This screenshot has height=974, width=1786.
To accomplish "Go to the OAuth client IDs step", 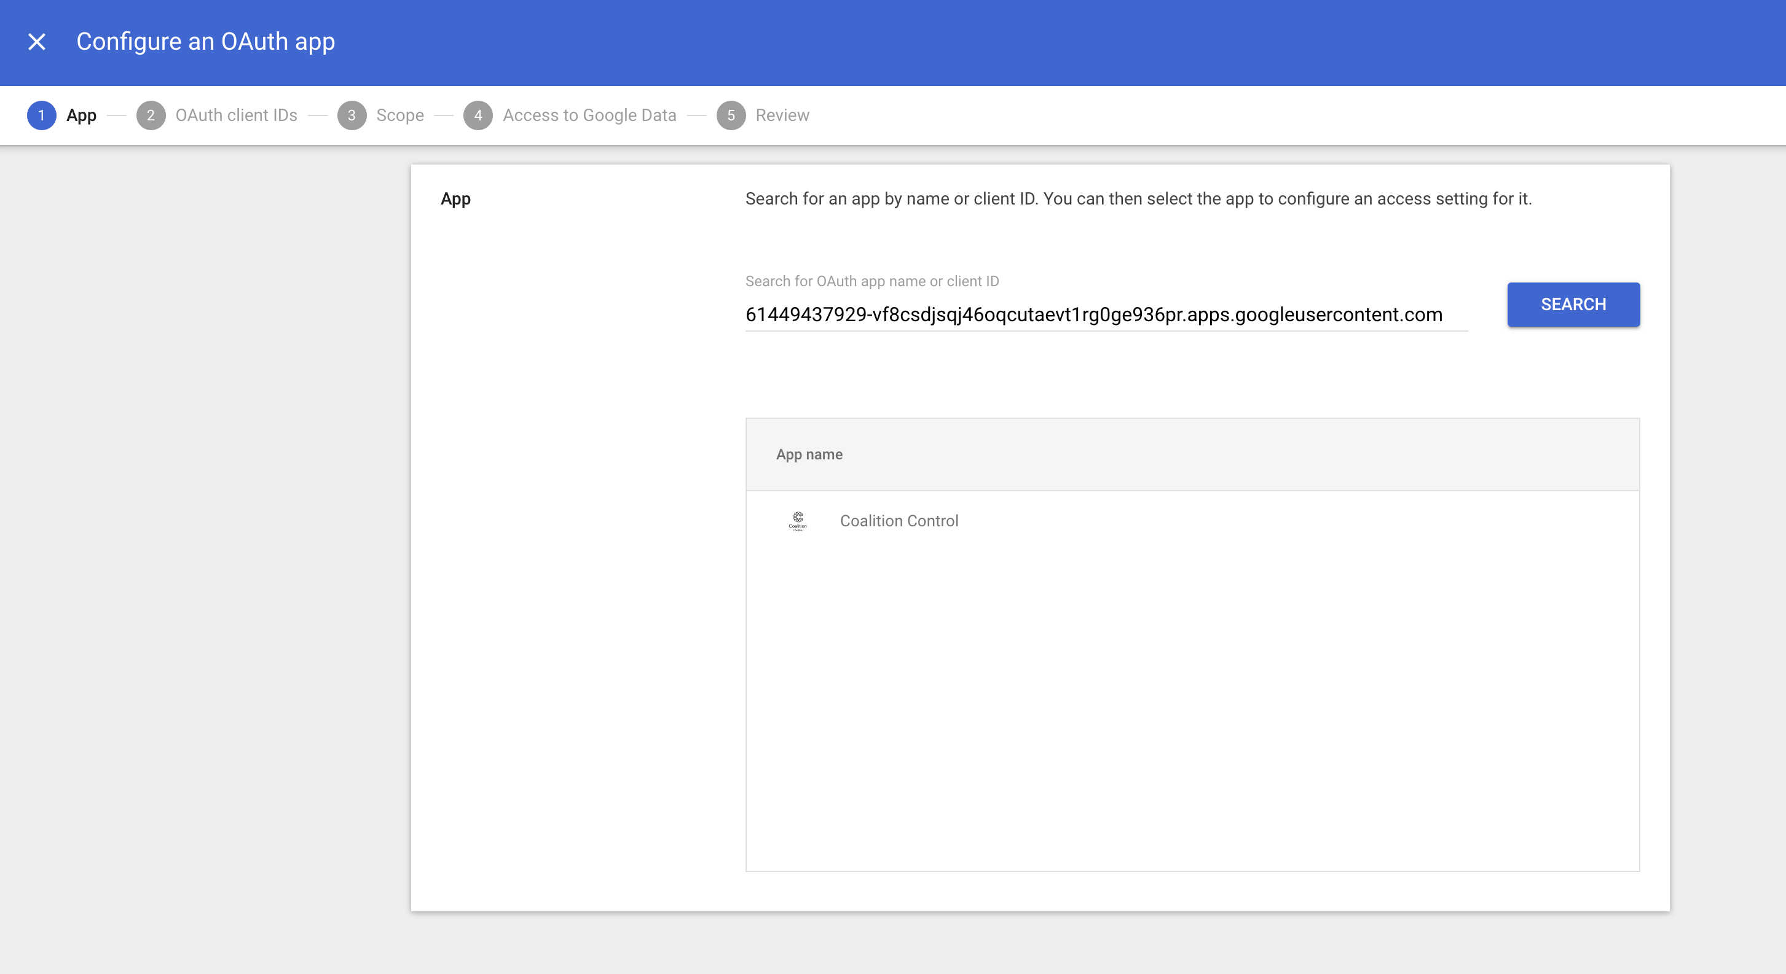I will click(x=236, y=115).
